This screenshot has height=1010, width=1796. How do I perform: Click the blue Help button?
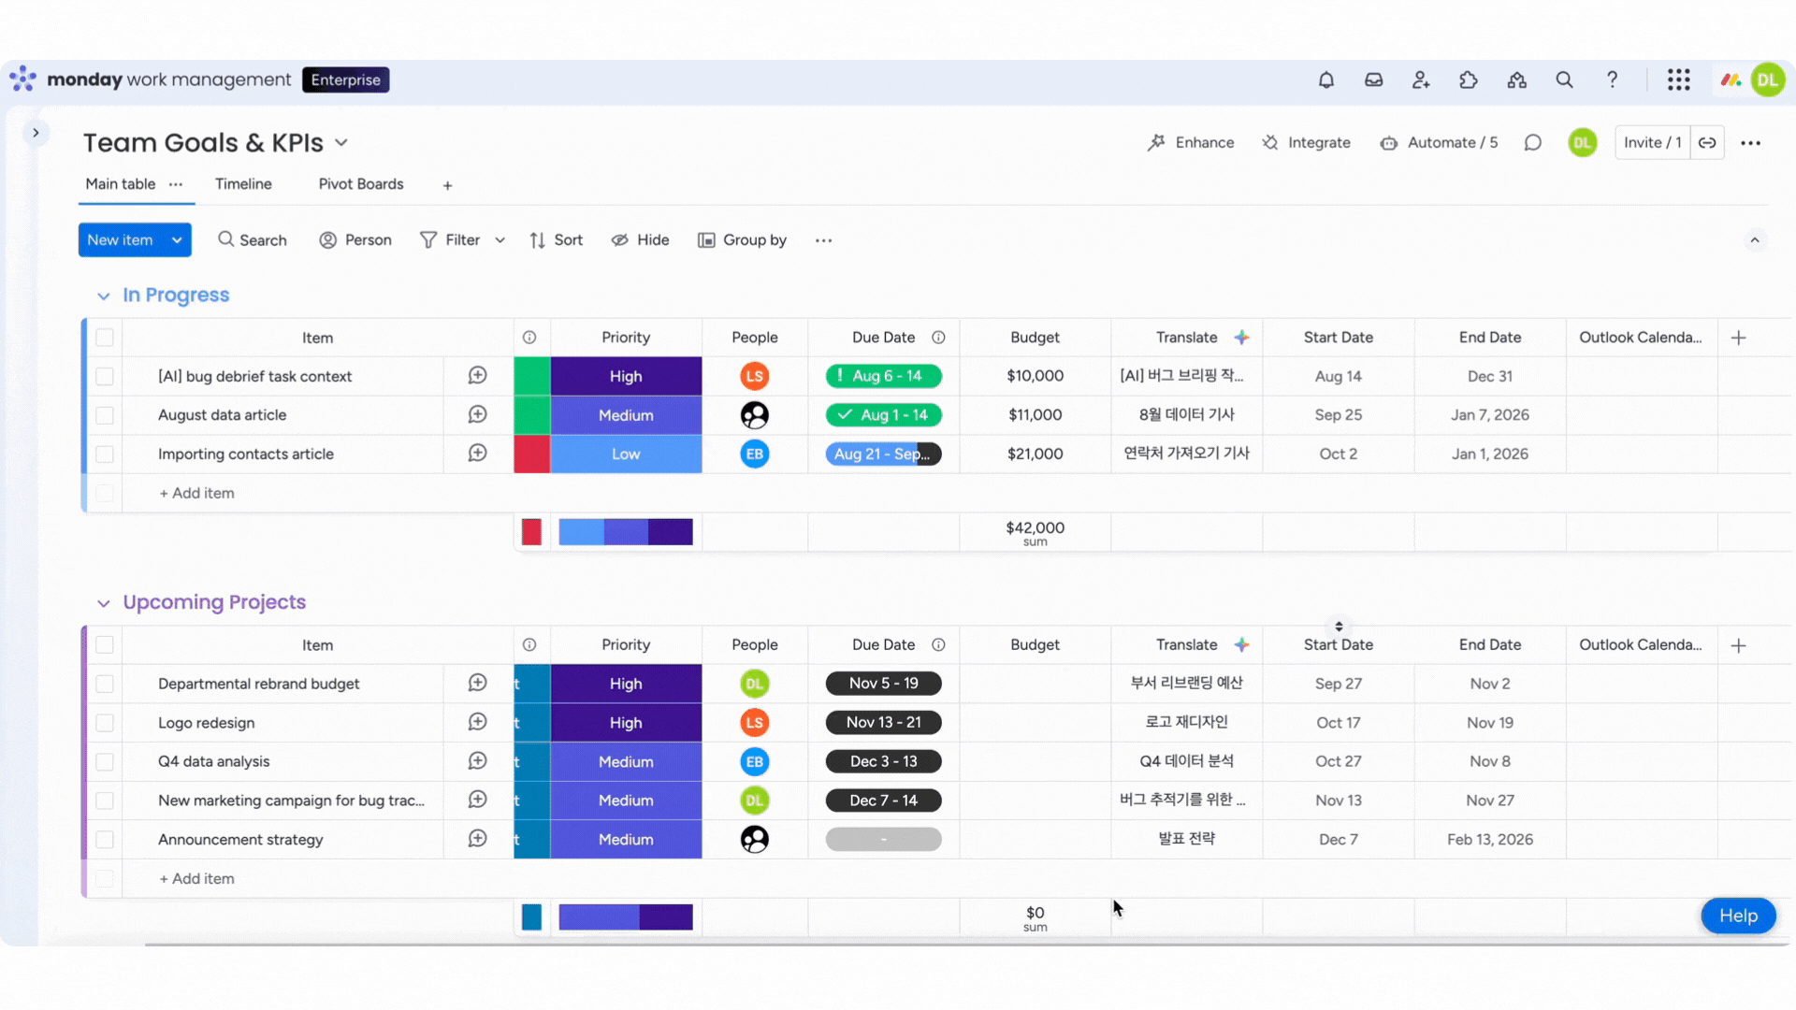point(1737,916)
